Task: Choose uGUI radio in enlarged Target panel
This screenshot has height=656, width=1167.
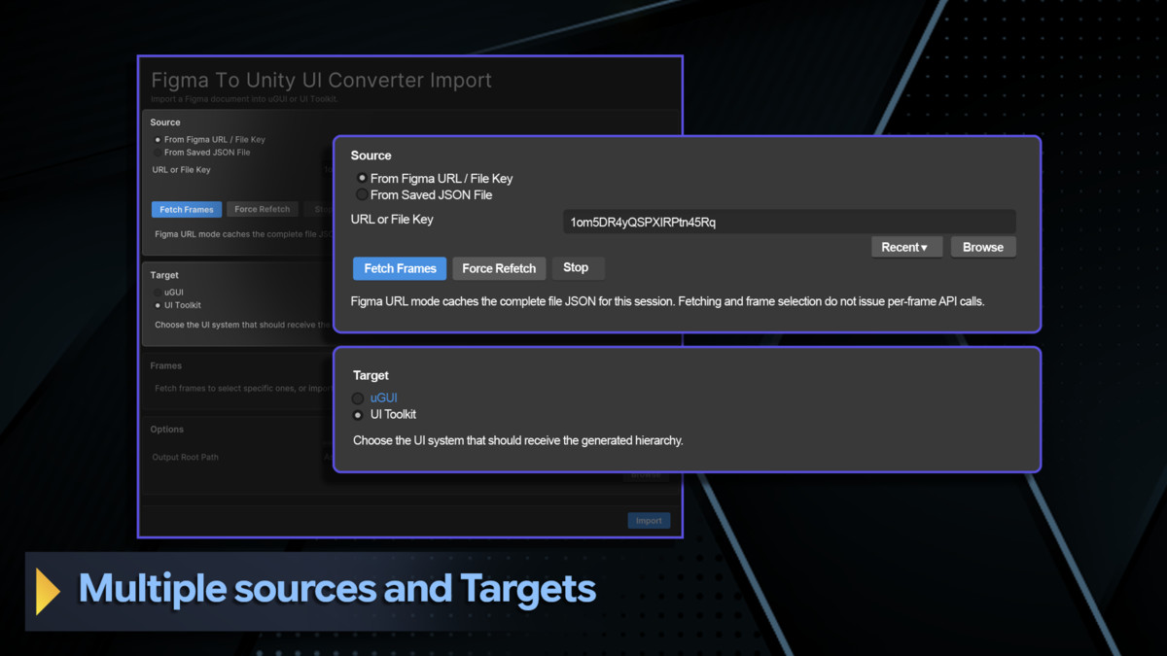Action: [x=358, y=398]
